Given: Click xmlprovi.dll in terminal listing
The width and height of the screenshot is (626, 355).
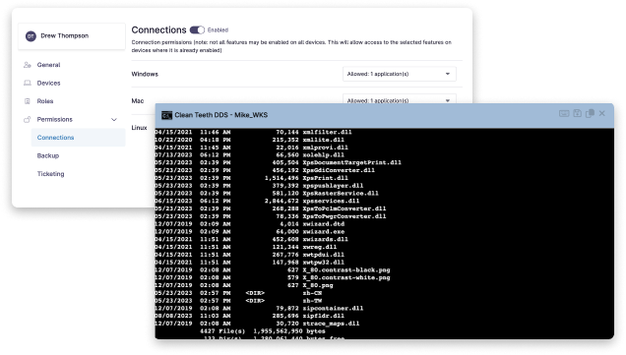Looking at the screenshot, I should coord(326,148).
